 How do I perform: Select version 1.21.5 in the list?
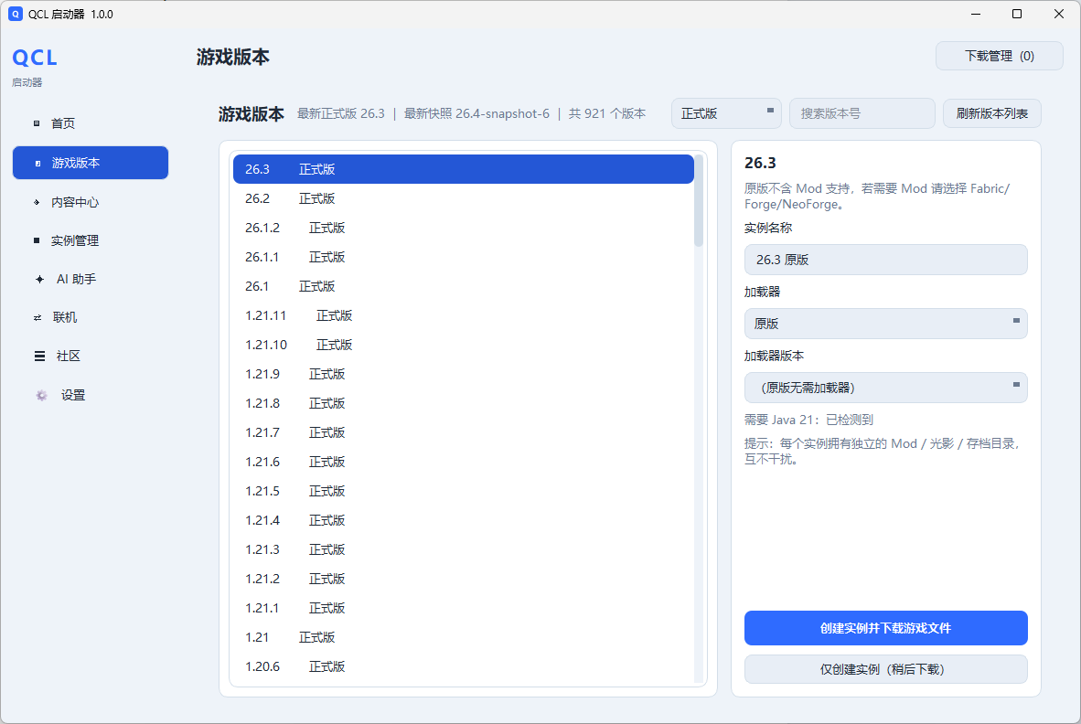(464, 491)
